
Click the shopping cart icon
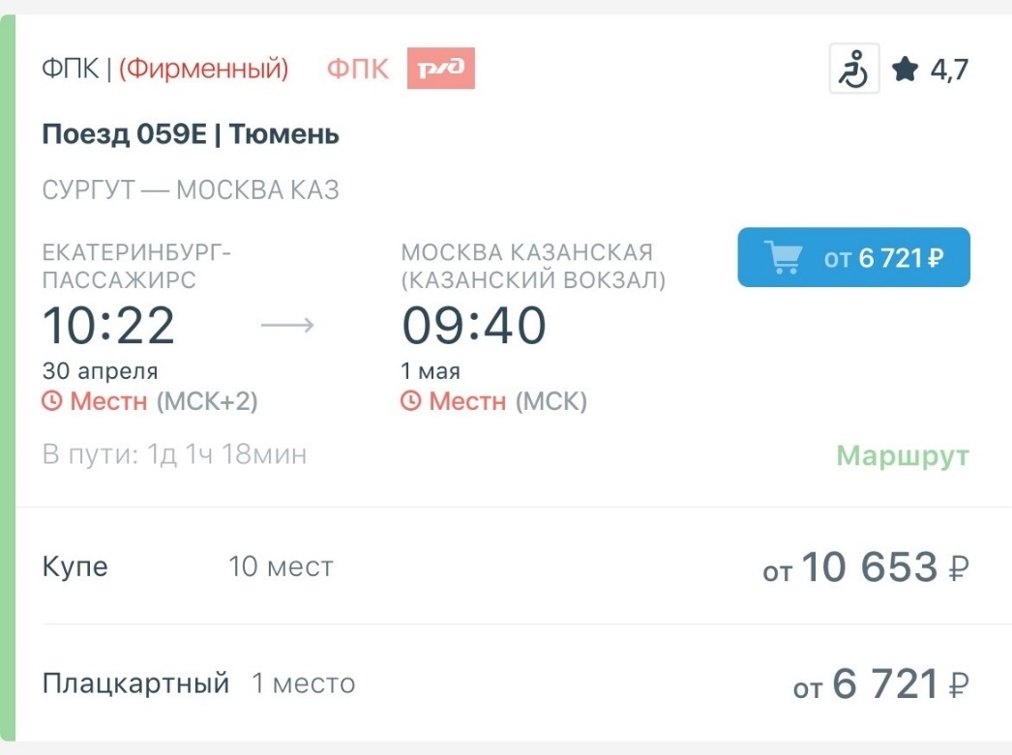[x=783, y=257]
